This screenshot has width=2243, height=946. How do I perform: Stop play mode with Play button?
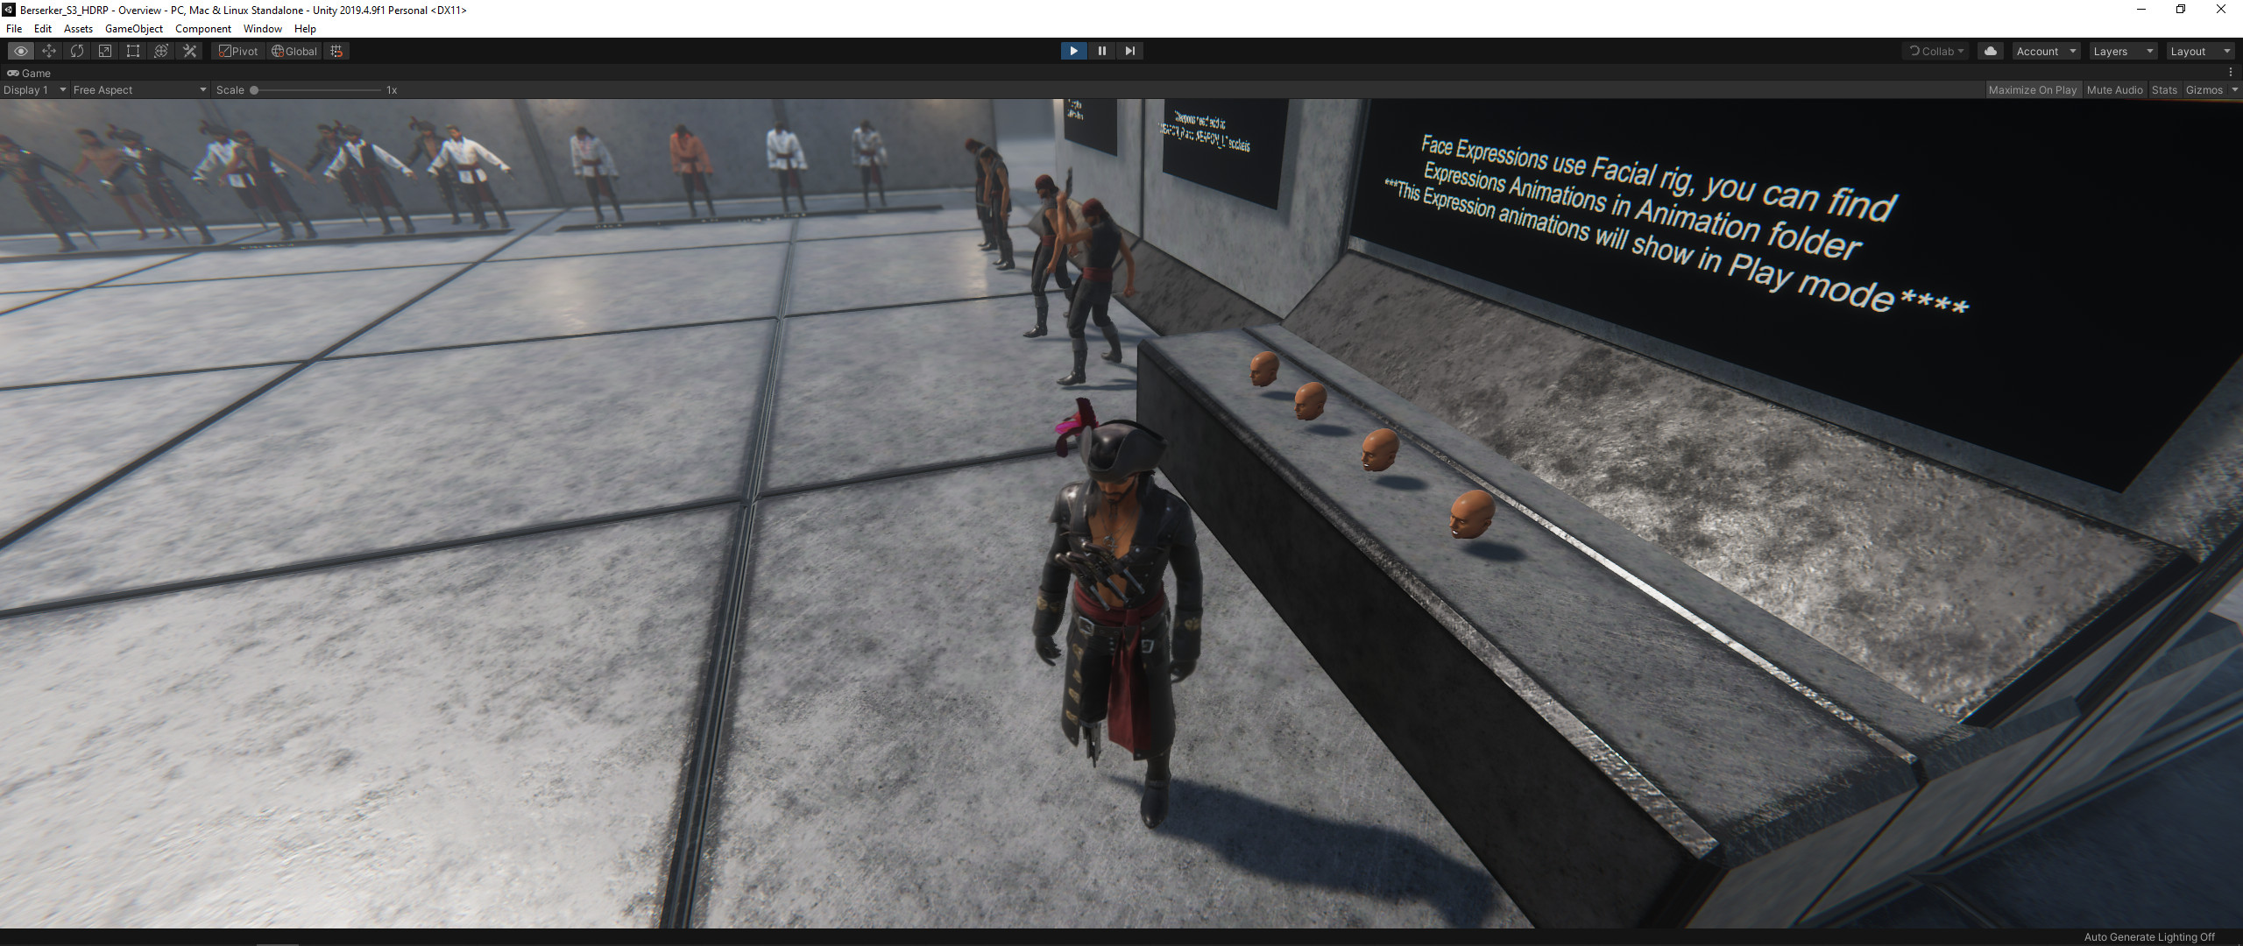1073,51
